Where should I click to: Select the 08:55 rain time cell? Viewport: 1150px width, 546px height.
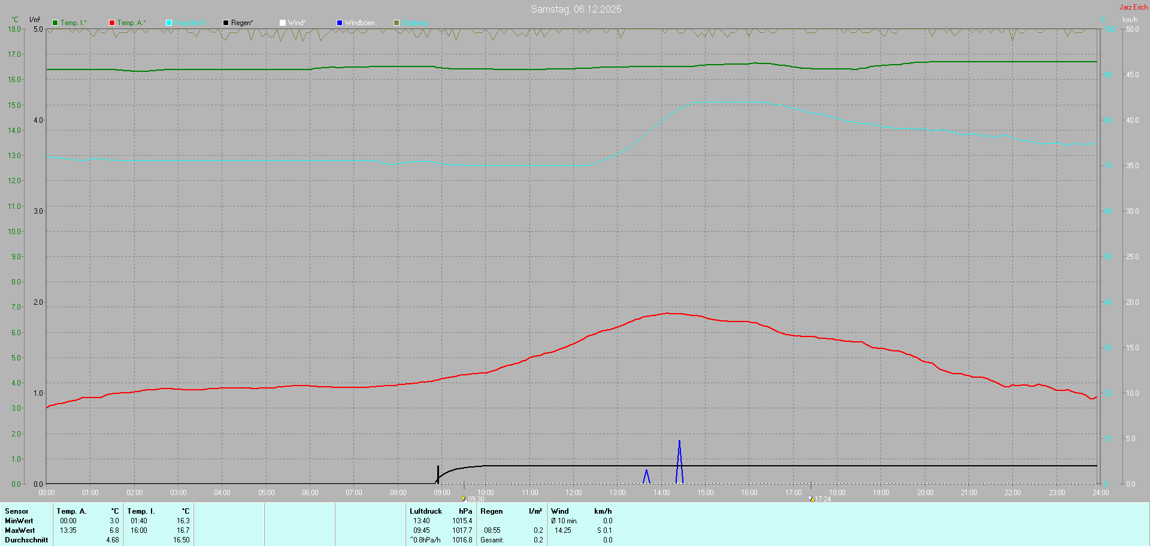(492, 530)
